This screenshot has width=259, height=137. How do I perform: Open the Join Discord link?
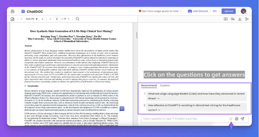point(198,11)
